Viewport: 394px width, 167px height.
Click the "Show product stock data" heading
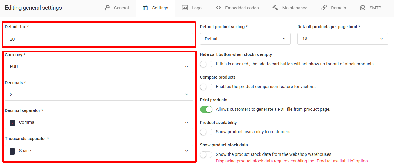coord(224,145)
